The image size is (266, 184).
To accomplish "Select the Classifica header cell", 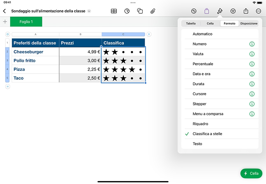I will point(123,43).
